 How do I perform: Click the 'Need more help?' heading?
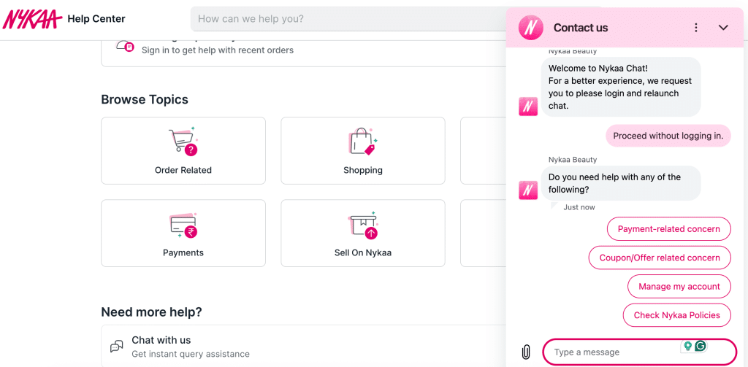click(152, 312)
